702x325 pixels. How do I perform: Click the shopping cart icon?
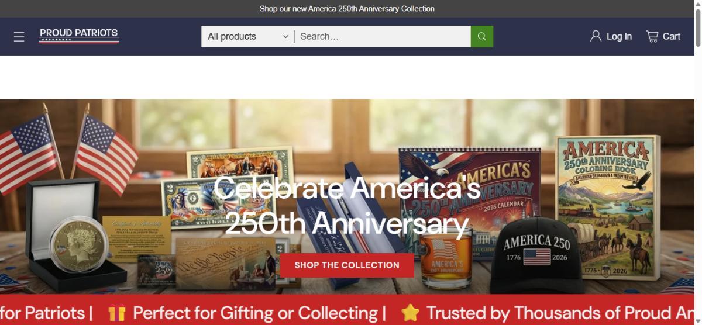point(652,36)
